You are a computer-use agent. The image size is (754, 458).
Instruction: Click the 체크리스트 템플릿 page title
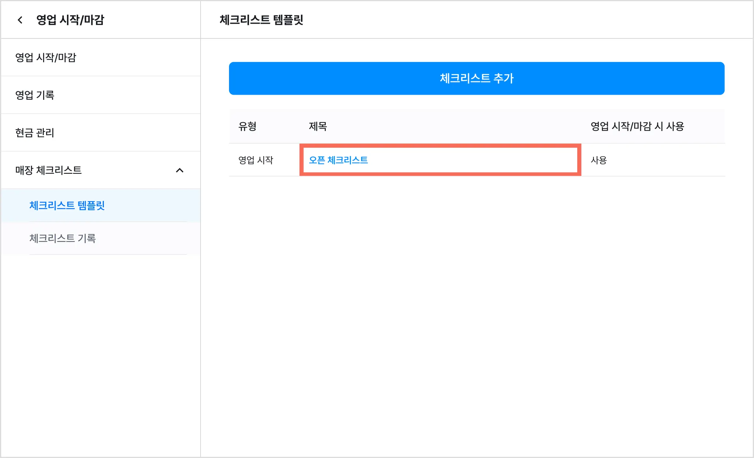(261, 20)
